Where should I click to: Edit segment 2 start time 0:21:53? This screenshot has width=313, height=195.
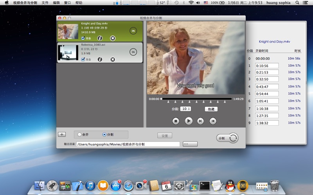click(267, 72)
